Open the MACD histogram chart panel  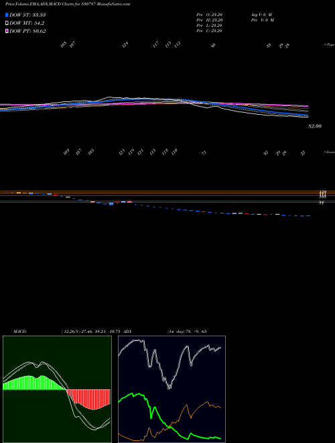[x=57, y=389]
